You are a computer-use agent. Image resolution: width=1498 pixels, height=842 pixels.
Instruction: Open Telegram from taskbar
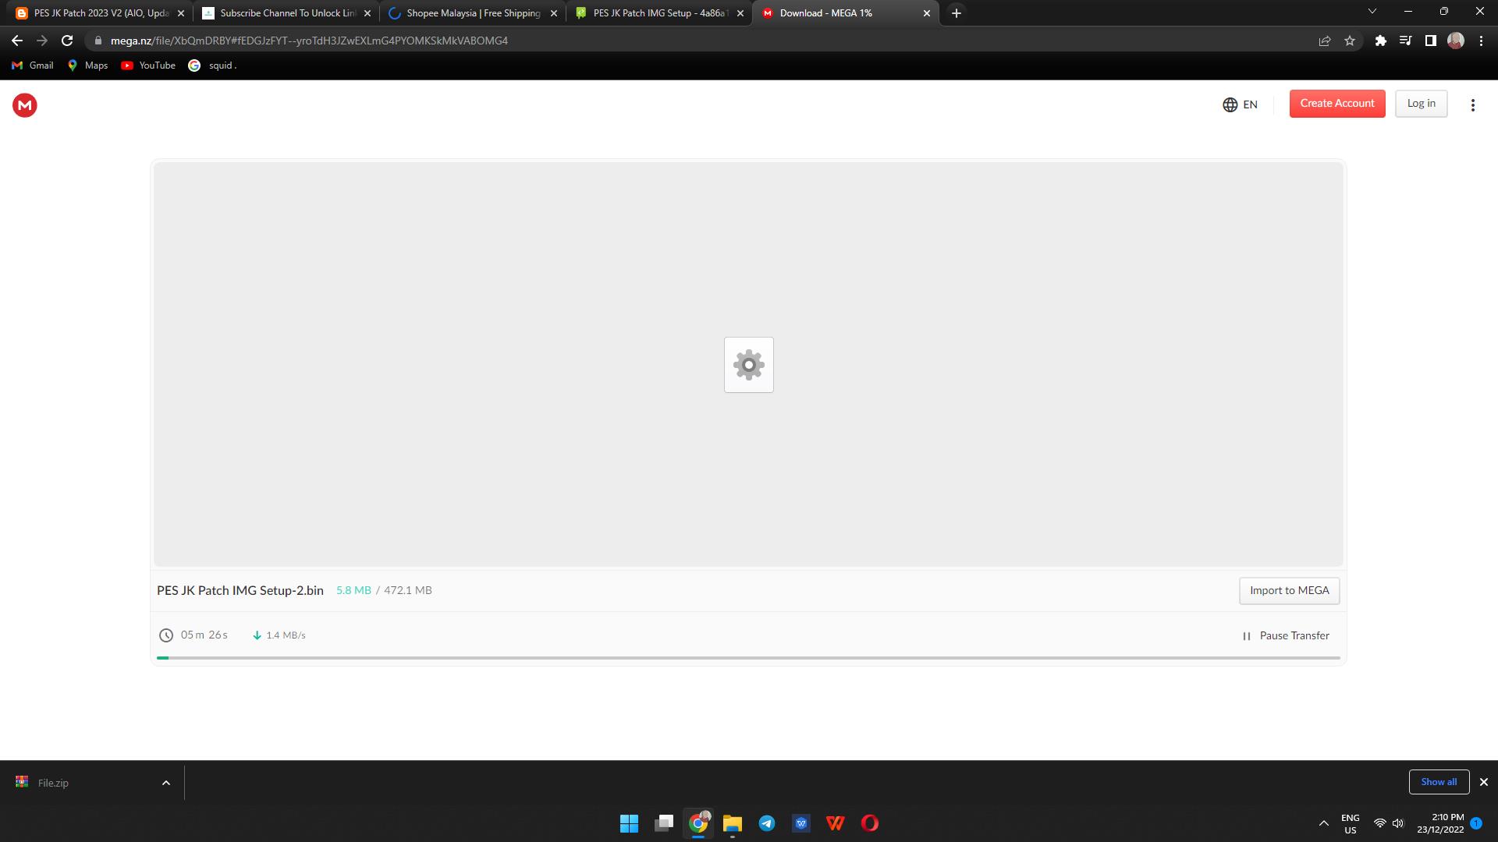[x=766, y=823]
